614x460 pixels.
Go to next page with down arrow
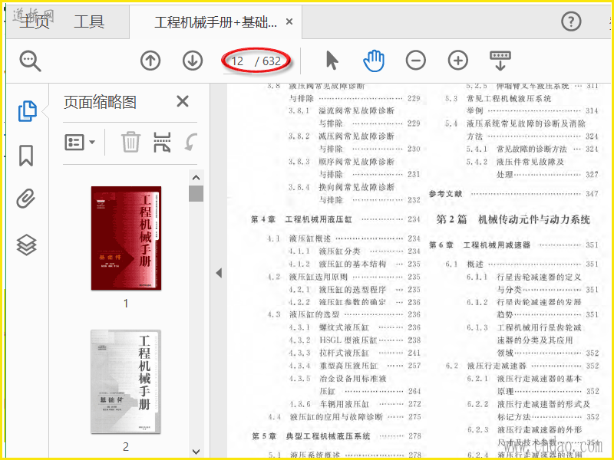coord(193,61)
